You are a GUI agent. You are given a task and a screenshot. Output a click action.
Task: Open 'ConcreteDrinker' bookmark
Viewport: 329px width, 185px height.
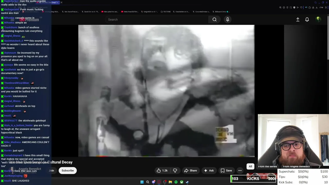[201, 12]
